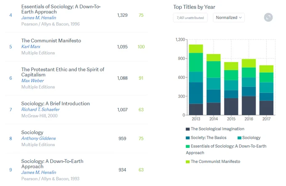Click the Essentials of Sociology legend swatch
This screenshot has width=286, height=186.
click(188, 147)
